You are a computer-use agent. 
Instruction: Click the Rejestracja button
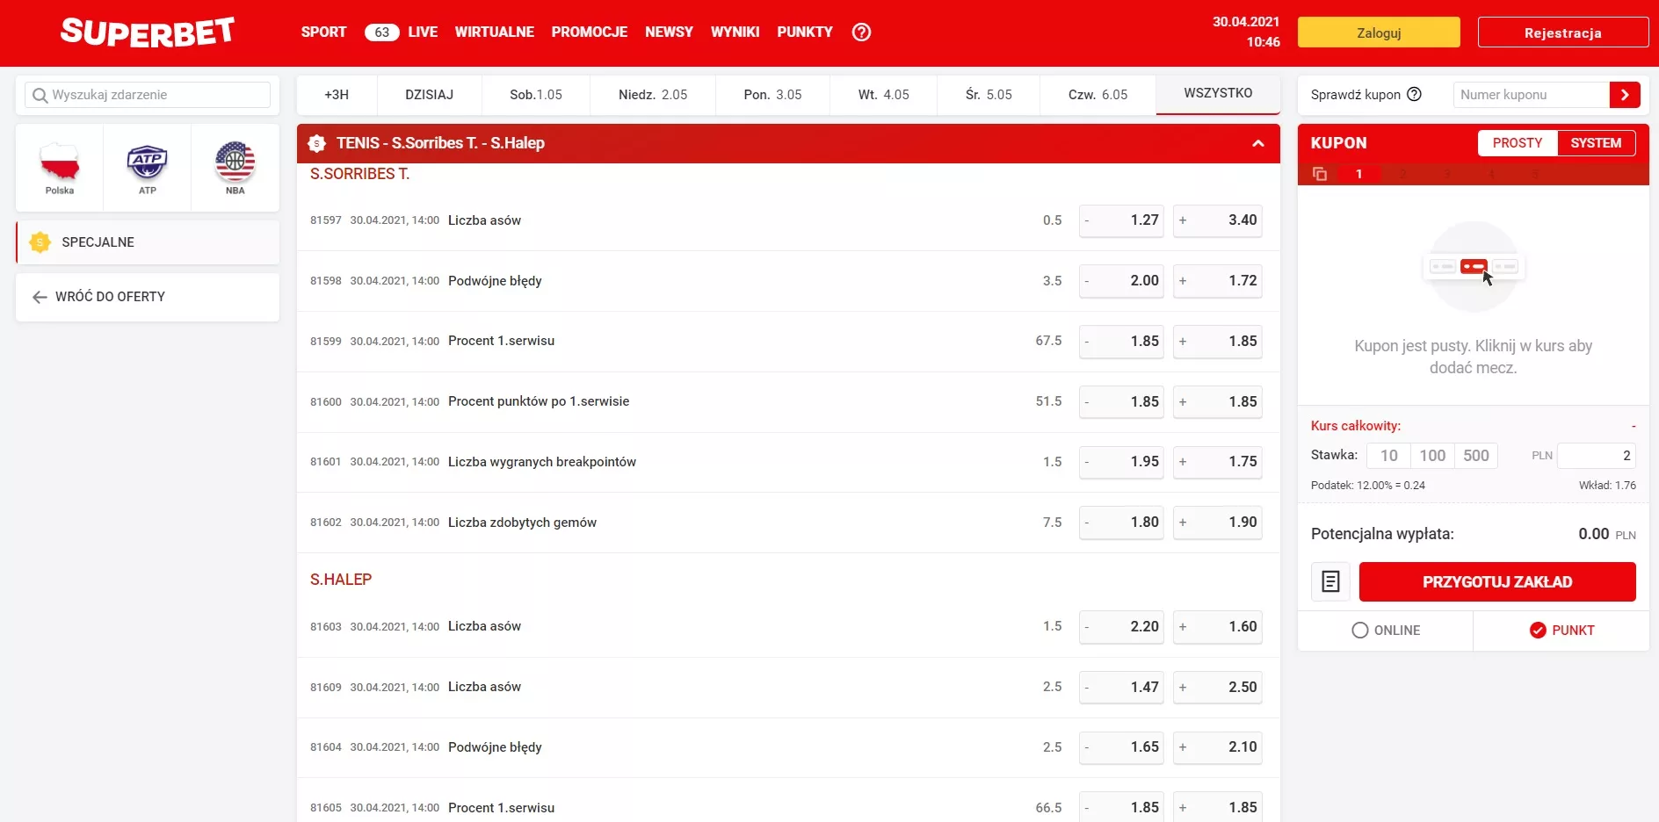1562,32
